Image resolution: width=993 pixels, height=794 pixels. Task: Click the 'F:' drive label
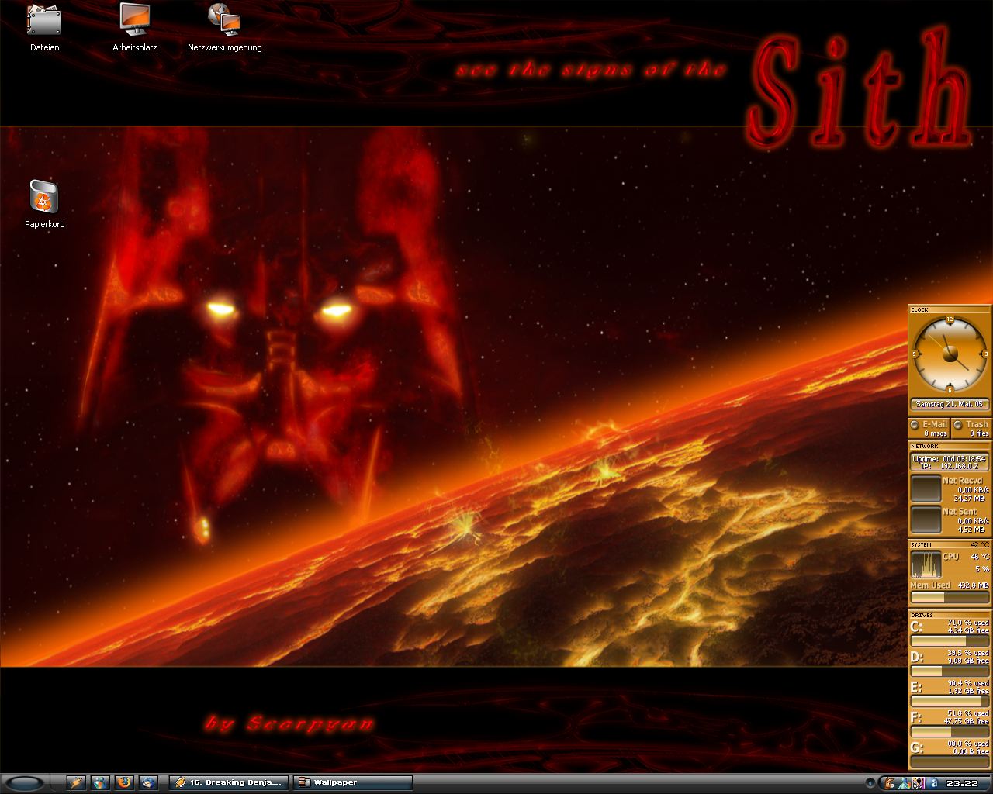coord(916,717)
